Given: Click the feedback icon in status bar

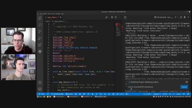Looking at the screenshot, I should pos(184,94).
